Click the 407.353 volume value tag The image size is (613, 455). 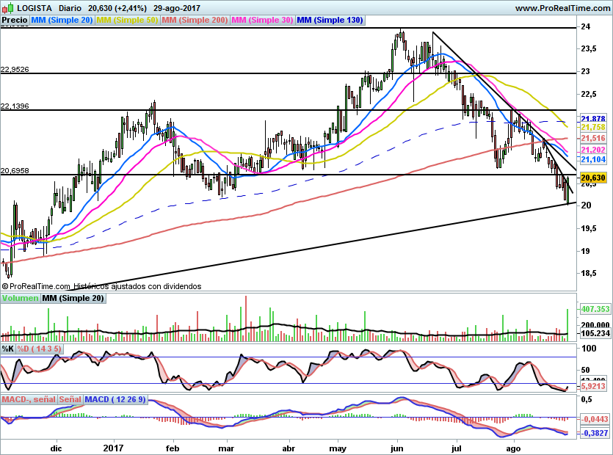click(595, 310)
